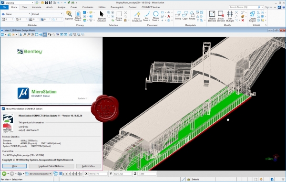This screenshot has height=182, width=286.
Task: Select the Modify Element tool
Action: [212, 16]
